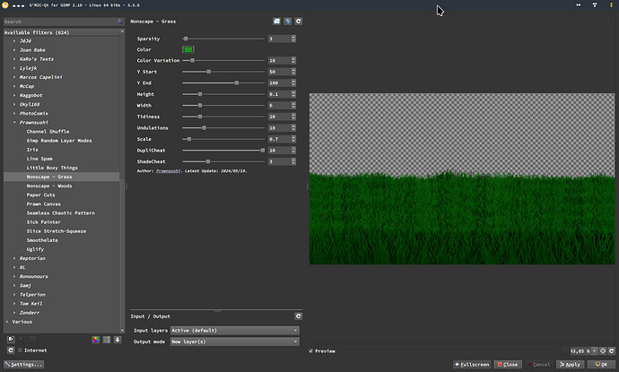Image resolution: width=619 pixels, height=372 pixels.
Task: Open the Input layers dropdown
Action: [234, 331]
